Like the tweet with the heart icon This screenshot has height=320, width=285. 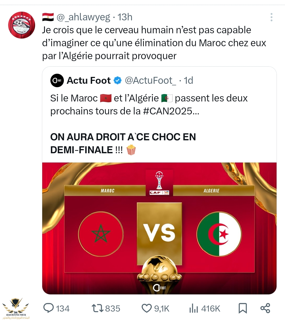146,308
